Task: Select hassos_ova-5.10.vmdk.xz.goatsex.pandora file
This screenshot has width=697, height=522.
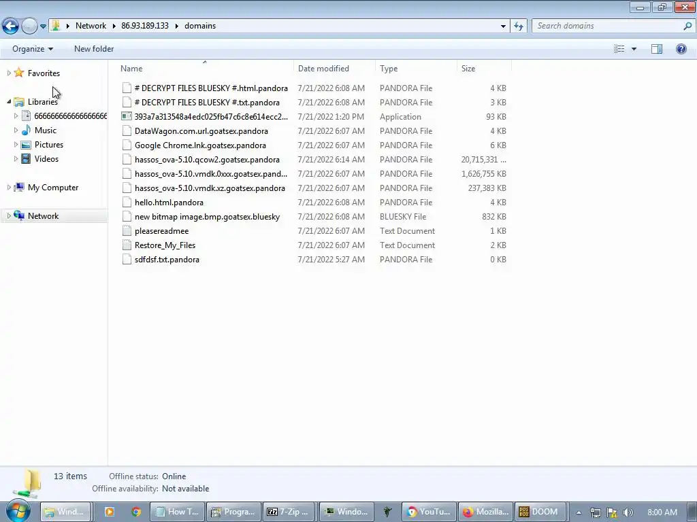Action: pyautogui.click(x=210, y=188)
